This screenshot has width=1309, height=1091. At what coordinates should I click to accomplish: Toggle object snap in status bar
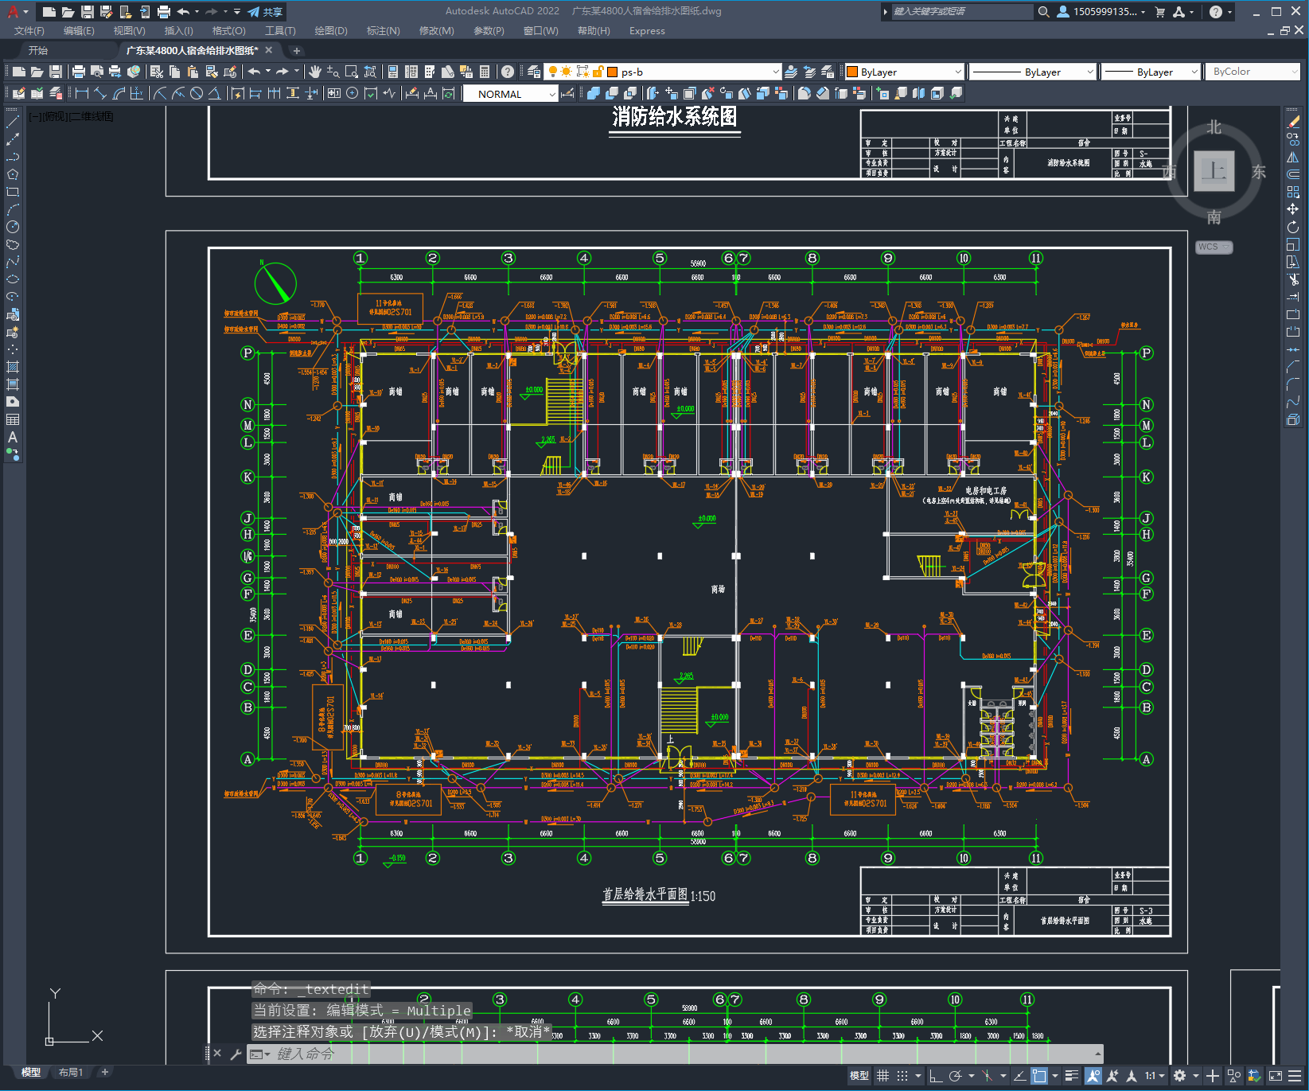[x=1039, y=1076]
